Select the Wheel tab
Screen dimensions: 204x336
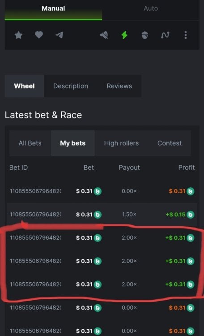click(x=25, y=86)
